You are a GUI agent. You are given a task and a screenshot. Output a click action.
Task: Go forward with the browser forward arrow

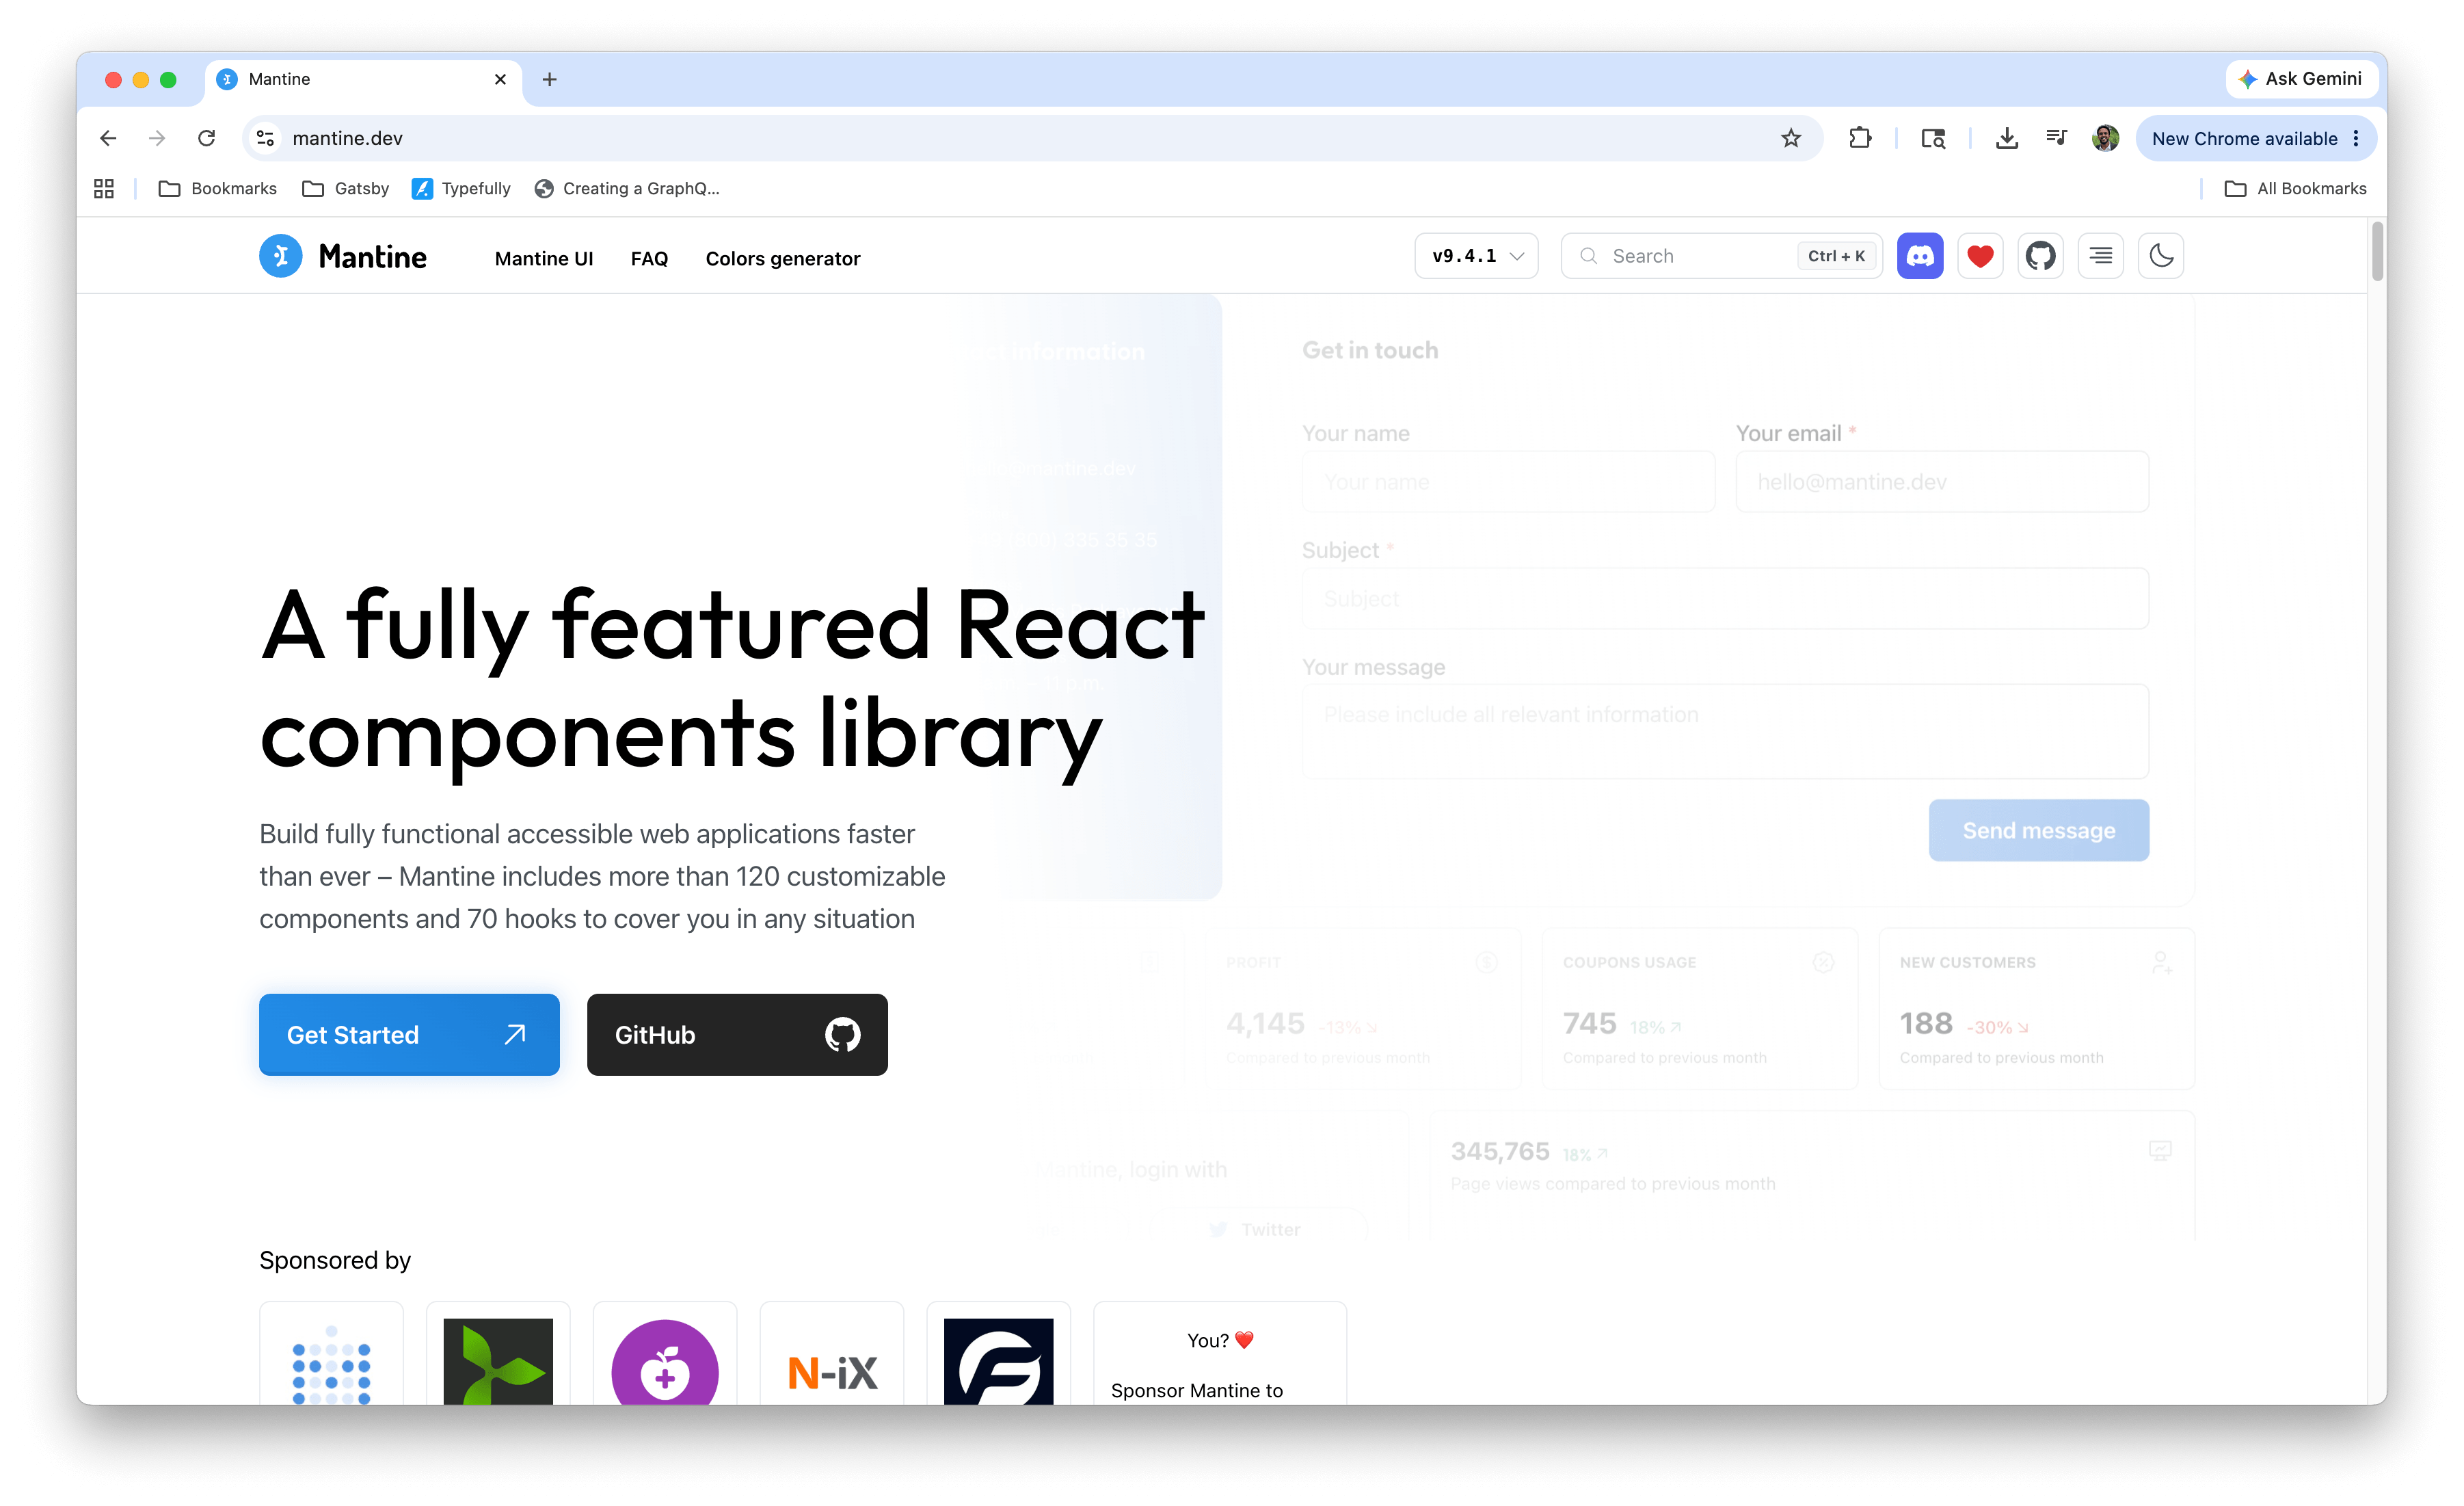point(157,138)
